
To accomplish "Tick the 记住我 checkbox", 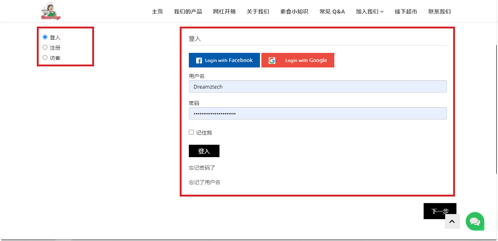I will tap(191, 132).
